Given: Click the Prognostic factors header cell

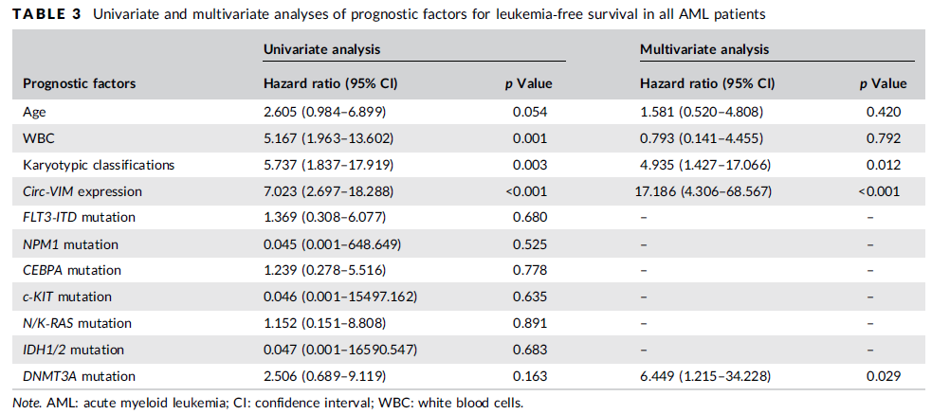Looking at the screenshot, I should (x=79, y=83).
